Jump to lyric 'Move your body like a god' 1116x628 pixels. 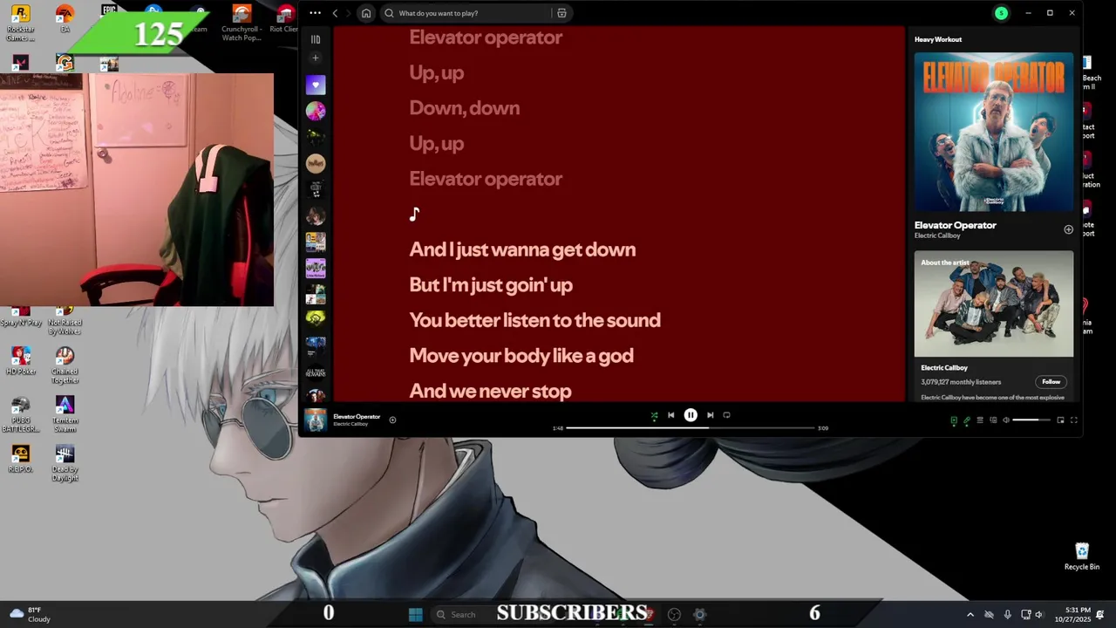pyautogui.click(x=521, y=356)
